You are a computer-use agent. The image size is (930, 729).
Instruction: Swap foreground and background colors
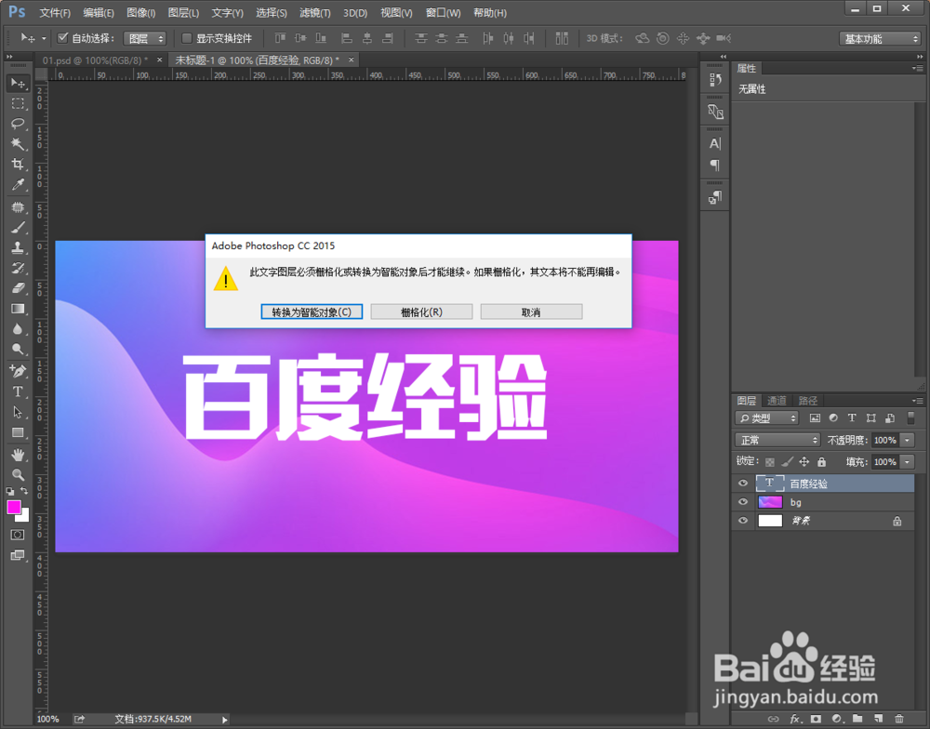click(24, 491)
